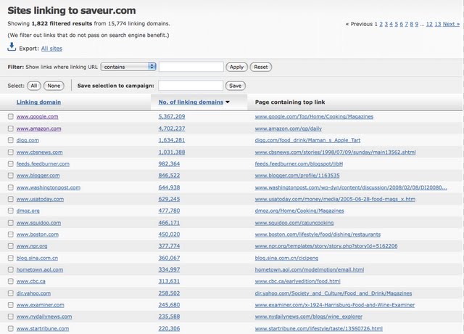464x334 pixels.
Task: Click the 245,680 count link
Action: tap(169, 305)
